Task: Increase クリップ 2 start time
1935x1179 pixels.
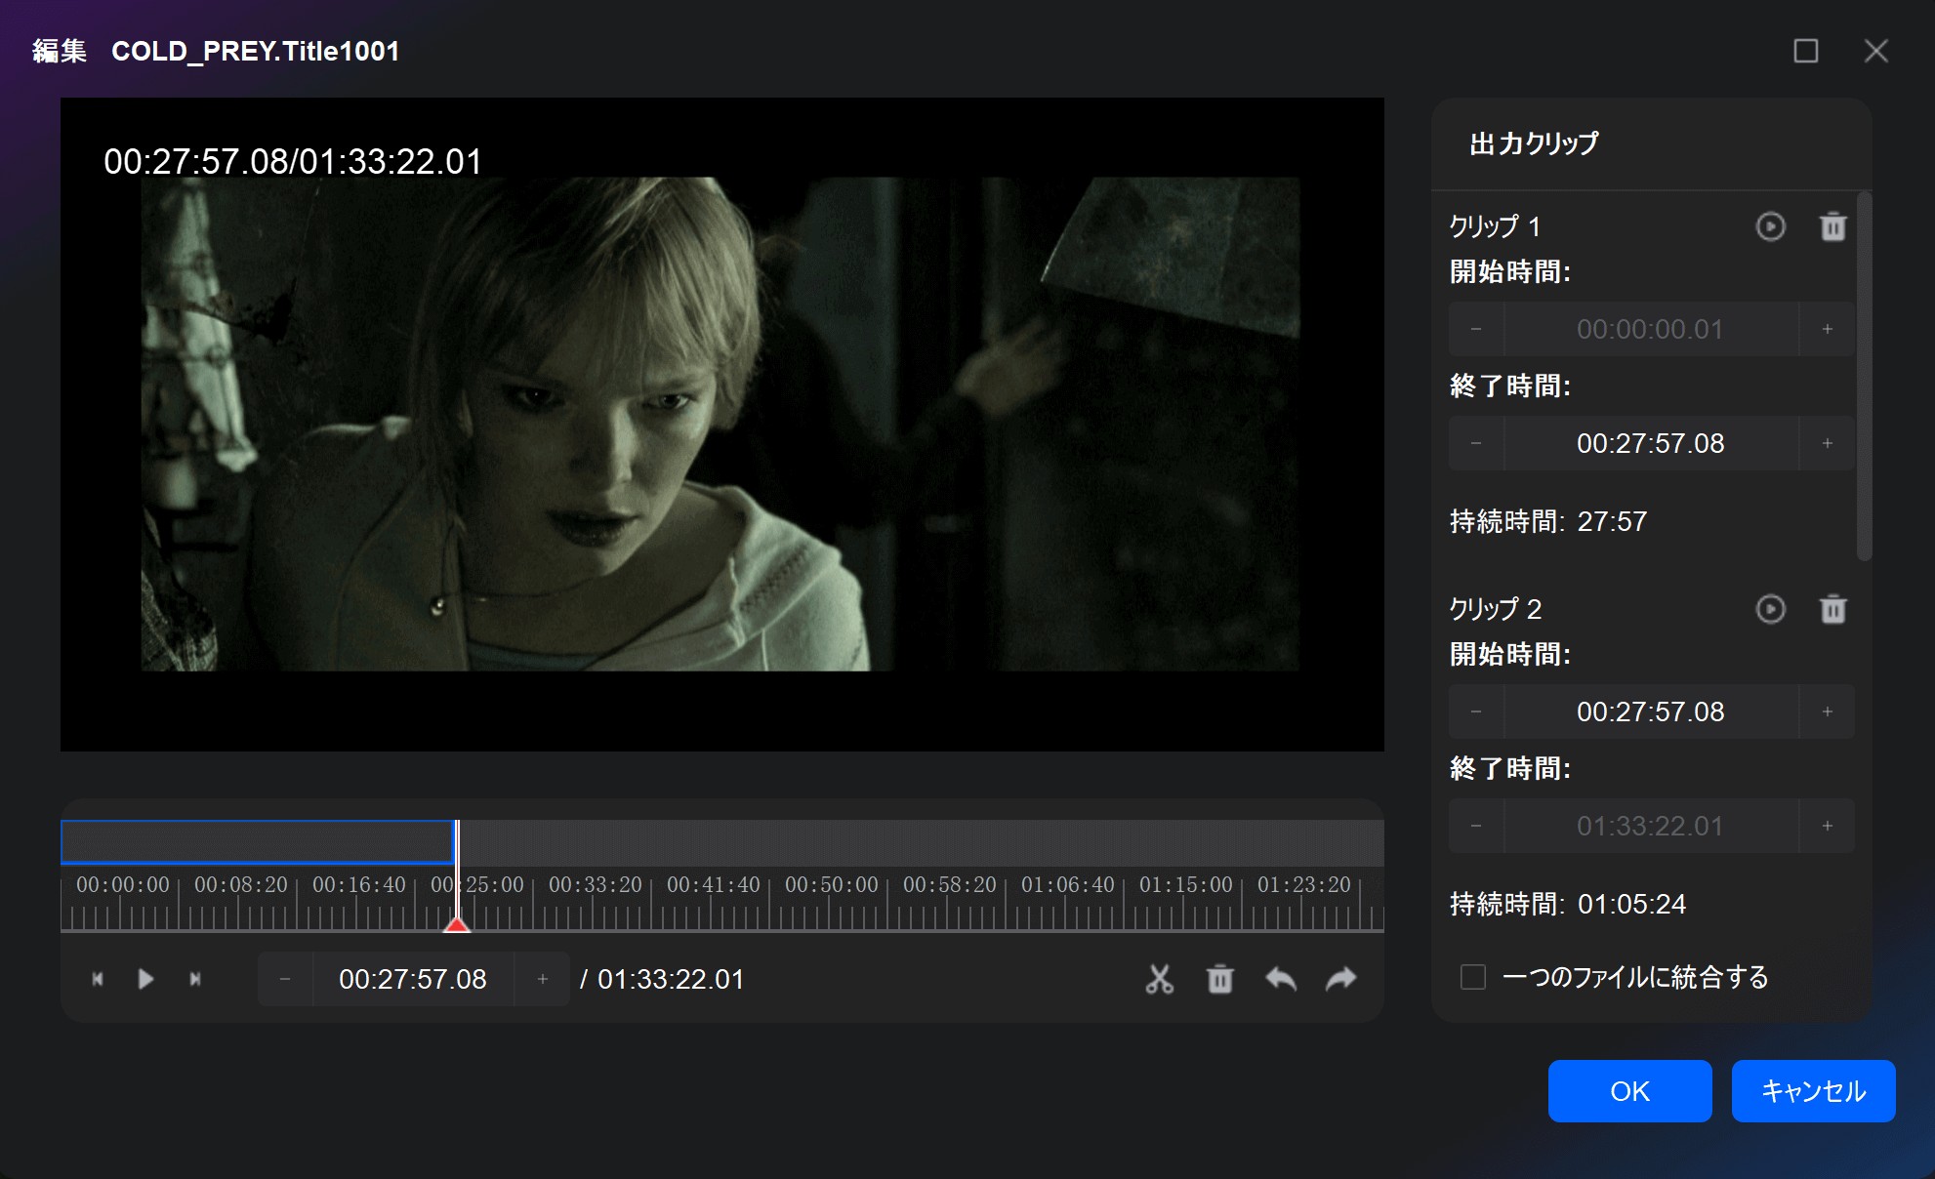Action: pos(1828,711)
